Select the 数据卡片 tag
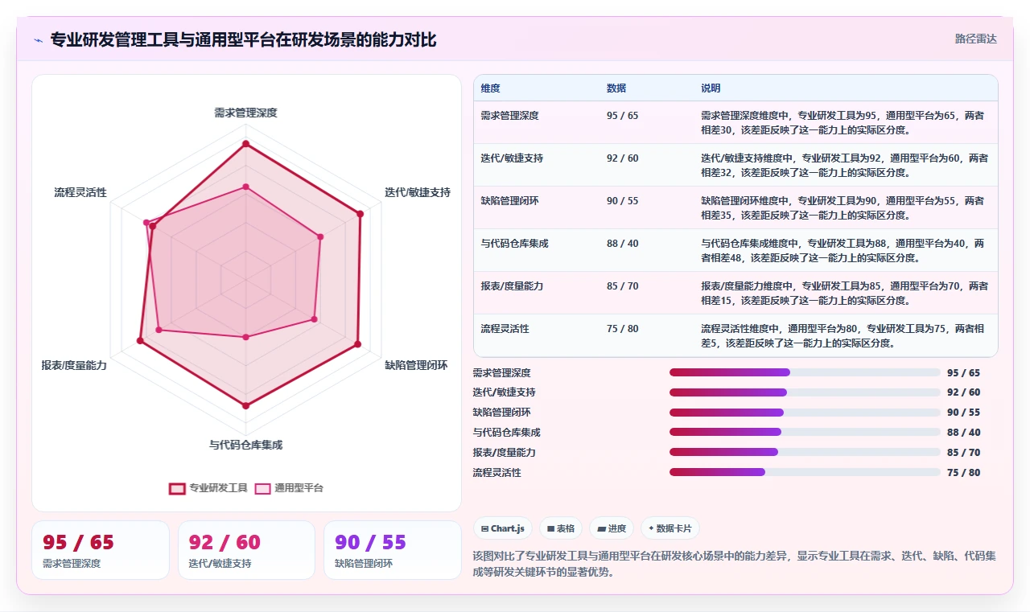This screenshot has width=1030, height=612. (670, 528)
